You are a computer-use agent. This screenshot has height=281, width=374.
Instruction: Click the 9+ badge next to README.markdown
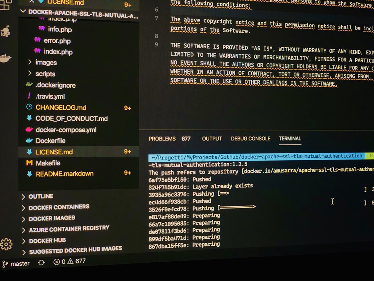point(127,173)
